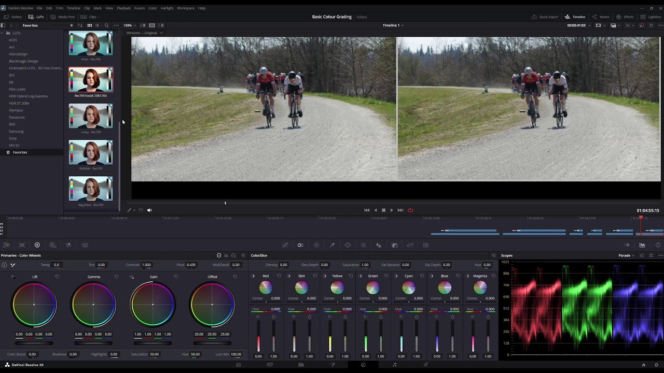
Task: Toggle loop playback button
Action: click(410, 210)
